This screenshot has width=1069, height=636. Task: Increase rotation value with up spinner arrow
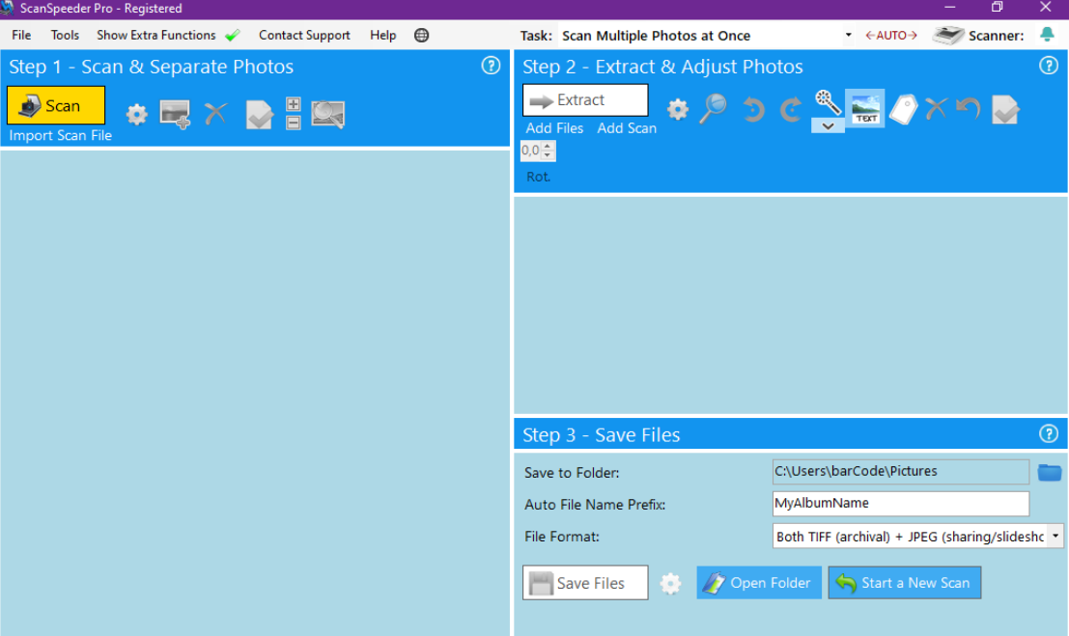click(548, 146)
